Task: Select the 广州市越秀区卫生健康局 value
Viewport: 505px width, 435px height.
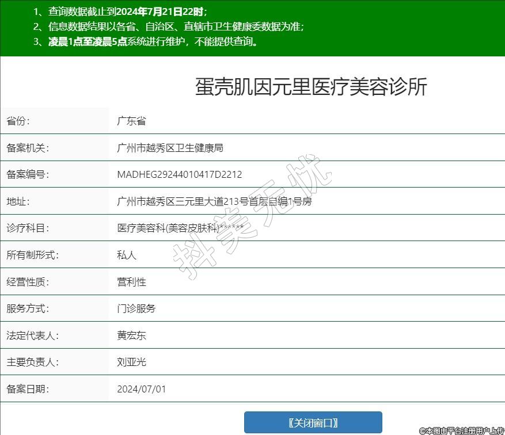Action: [170, 148]
